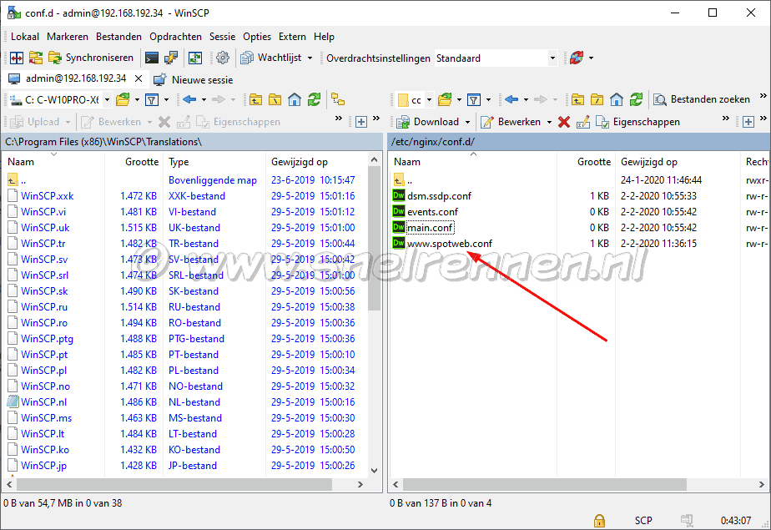Go back in the remote panel
The width and height of the screenshot is (771, 530).
pos(511,100)
